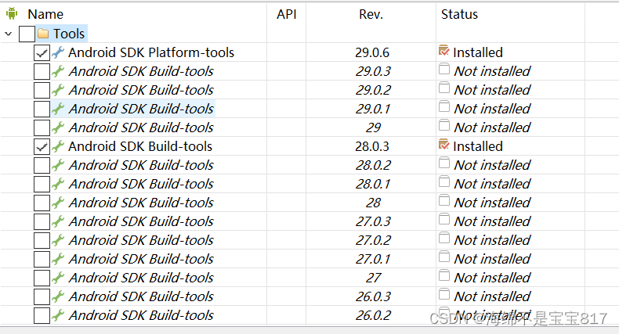Check Build-tools revision 27.0.2 checkbox
Viewport: 619px width, 334px height.
[42, 240]
